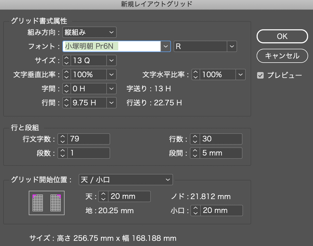Click the 小口 margin input field

click(221, 210)
